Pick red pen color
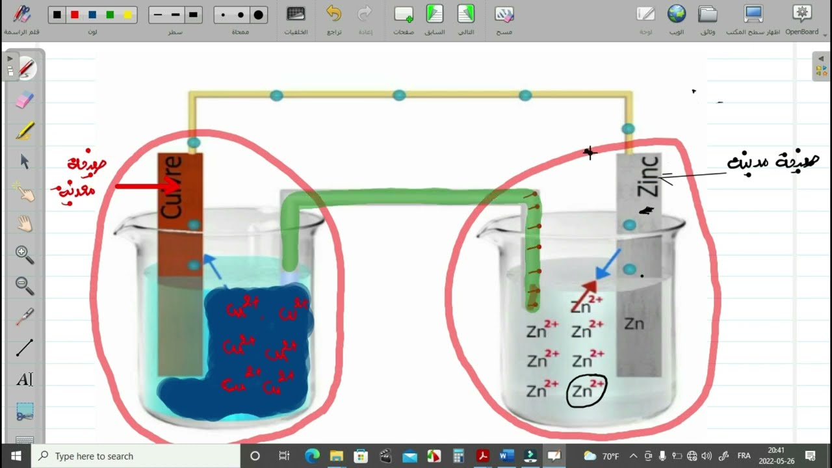Viewport: 832px width, 468px height. 75,14
